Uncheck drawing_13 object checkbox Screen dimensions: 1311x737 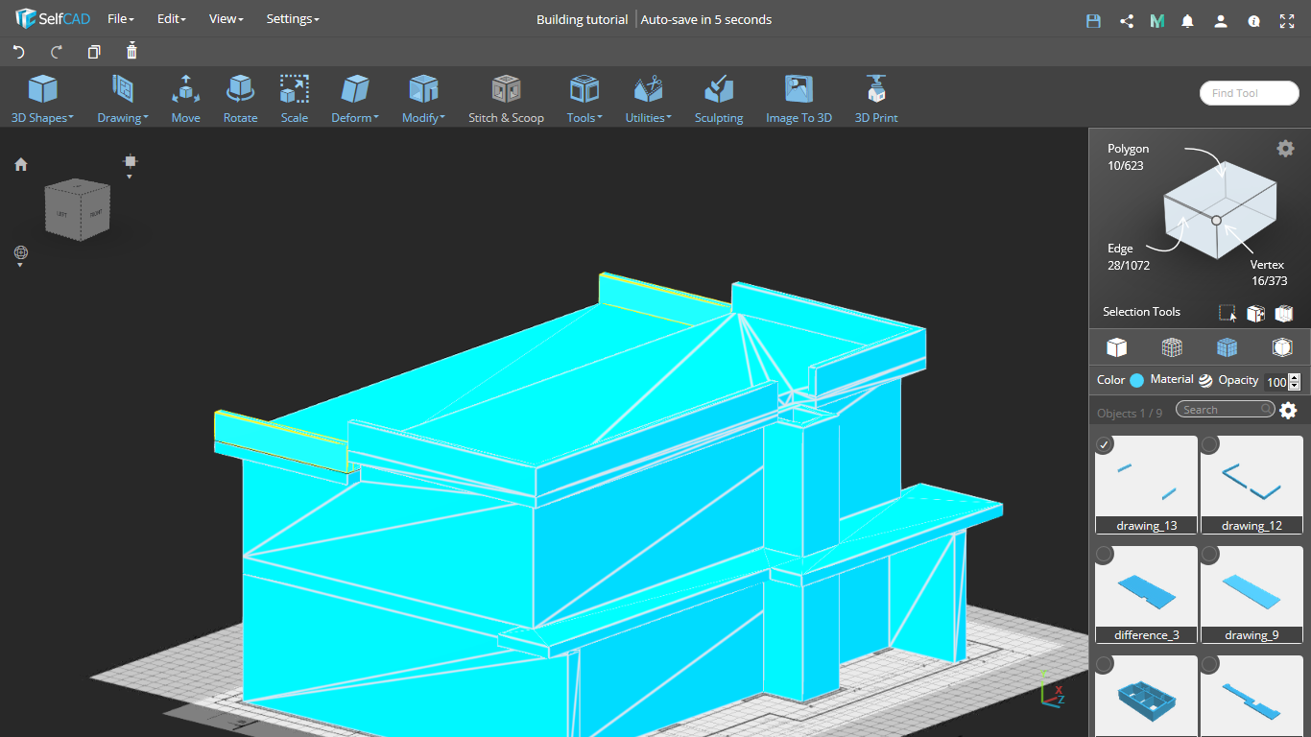tap(1105, 444)
